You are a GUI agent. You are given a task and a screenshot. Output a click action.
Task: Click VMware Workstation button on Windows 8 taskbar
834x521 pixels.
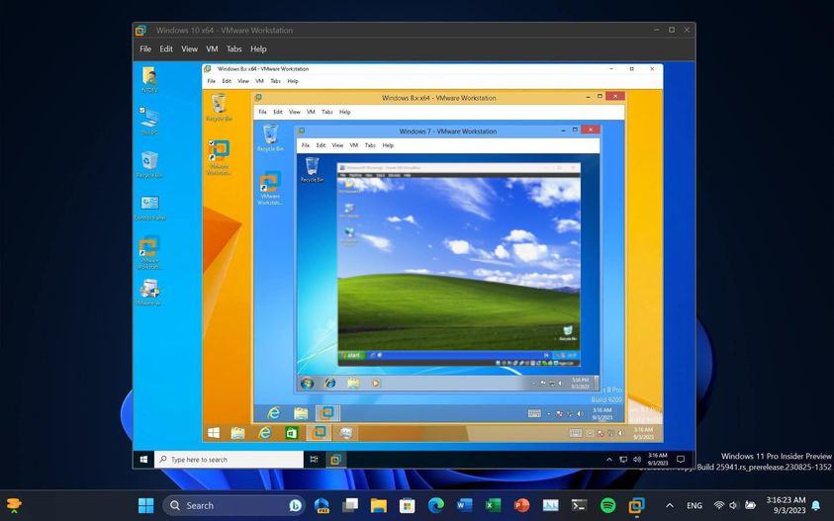click(x=326, y=413)
